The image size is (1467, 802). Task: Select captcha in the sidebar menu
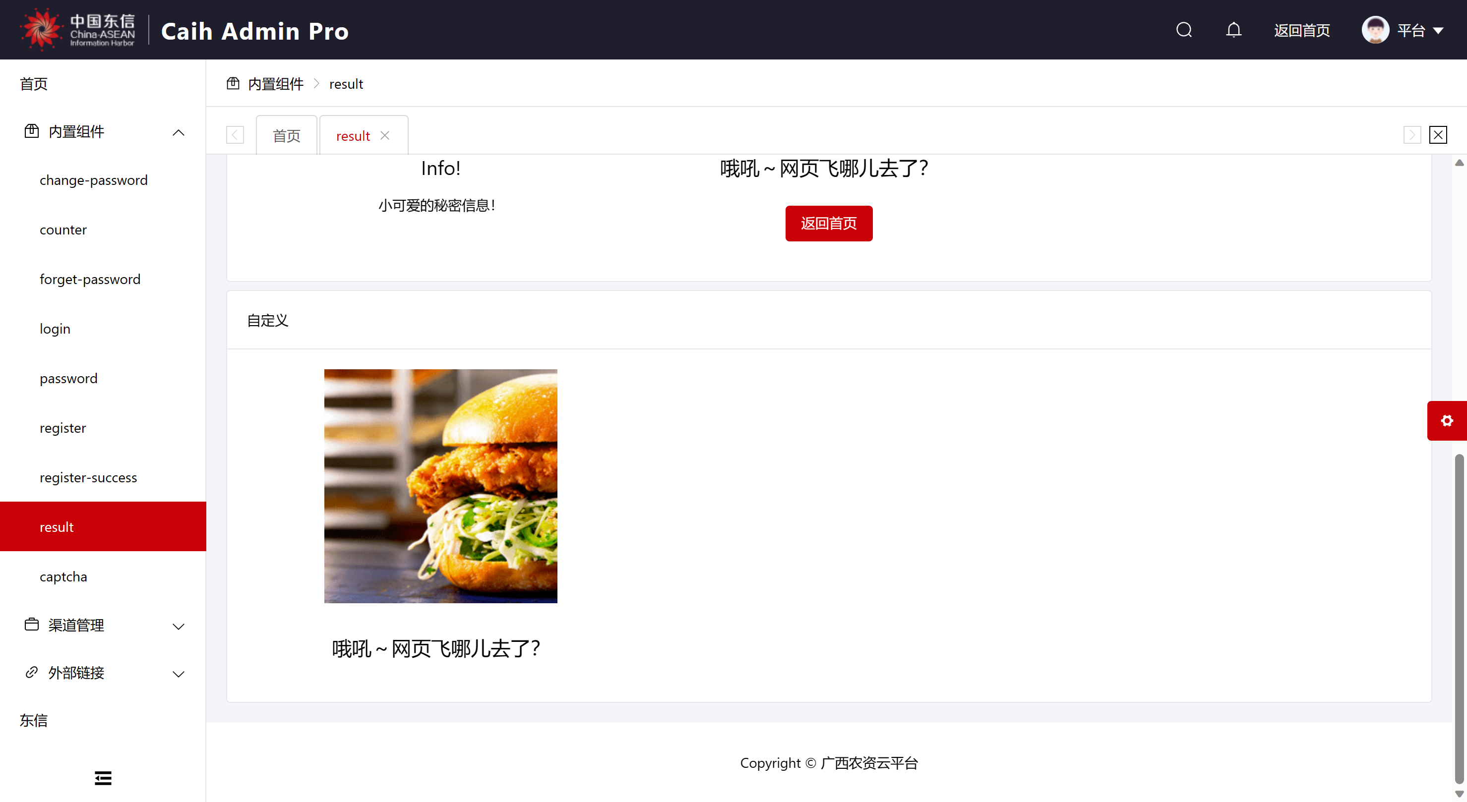(63, 576)
